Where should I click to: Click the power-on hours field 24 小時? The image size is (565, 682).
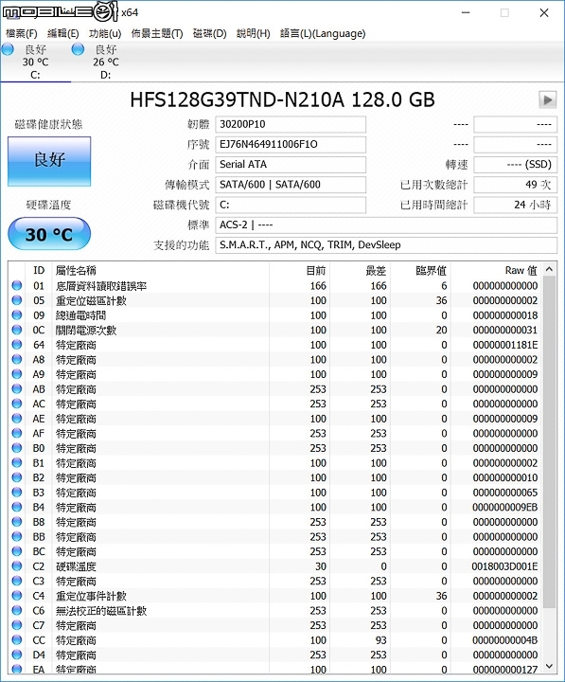(x=515, y=205)
